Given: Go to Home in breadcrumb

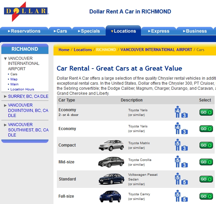Looking at the screenshot, I should coord(64,50).
